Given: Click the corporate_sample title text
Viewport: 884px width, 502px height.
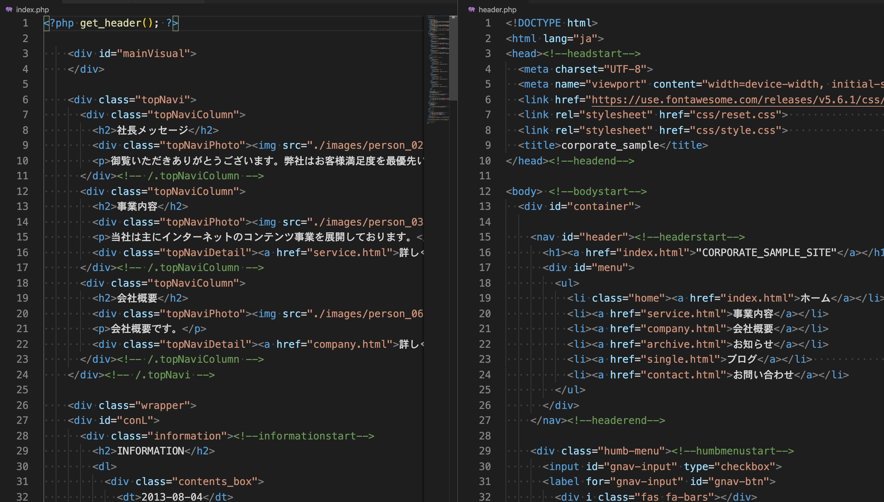Looking at the screenshot, I should click(x=610, y=145).
